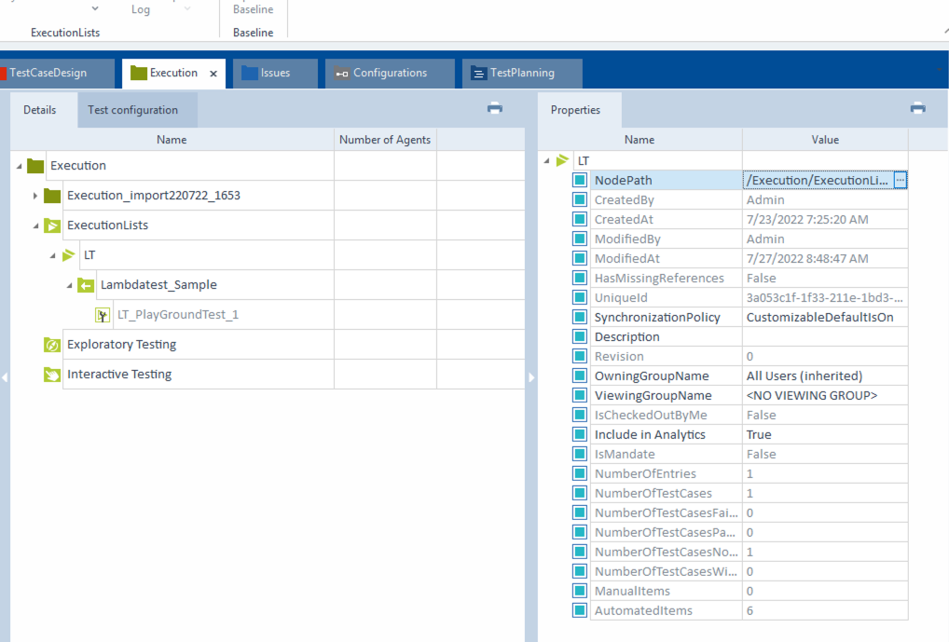
Task: Click the Interactive Testing icon
Action: [x=52, y=375]
